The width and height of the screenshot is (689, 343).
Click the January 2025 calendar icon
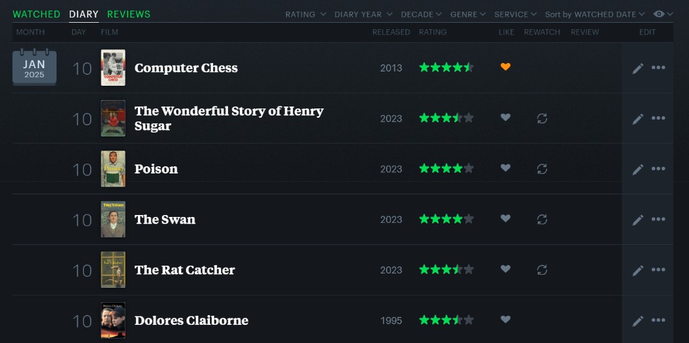tap(34, 68)
